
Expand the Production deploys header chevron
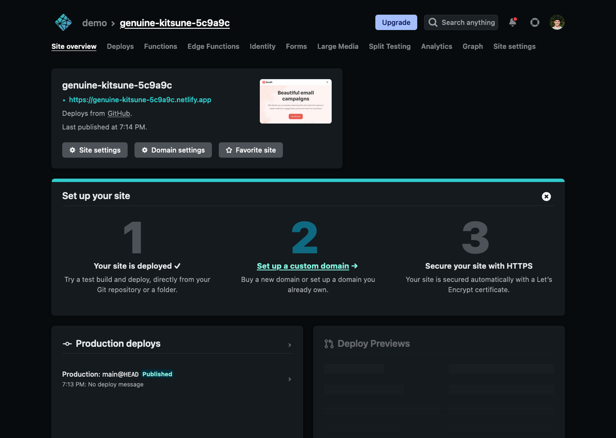coord(290,345)
